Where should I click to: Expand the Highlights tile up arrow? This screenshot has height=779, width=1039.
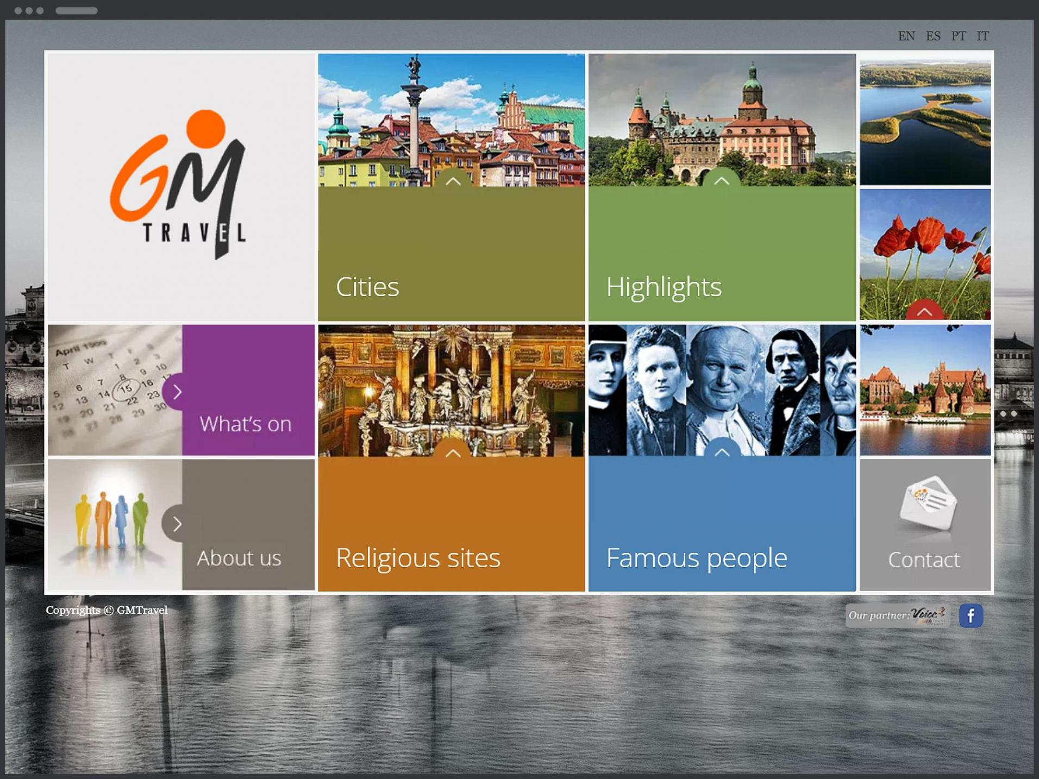(721, 181)
